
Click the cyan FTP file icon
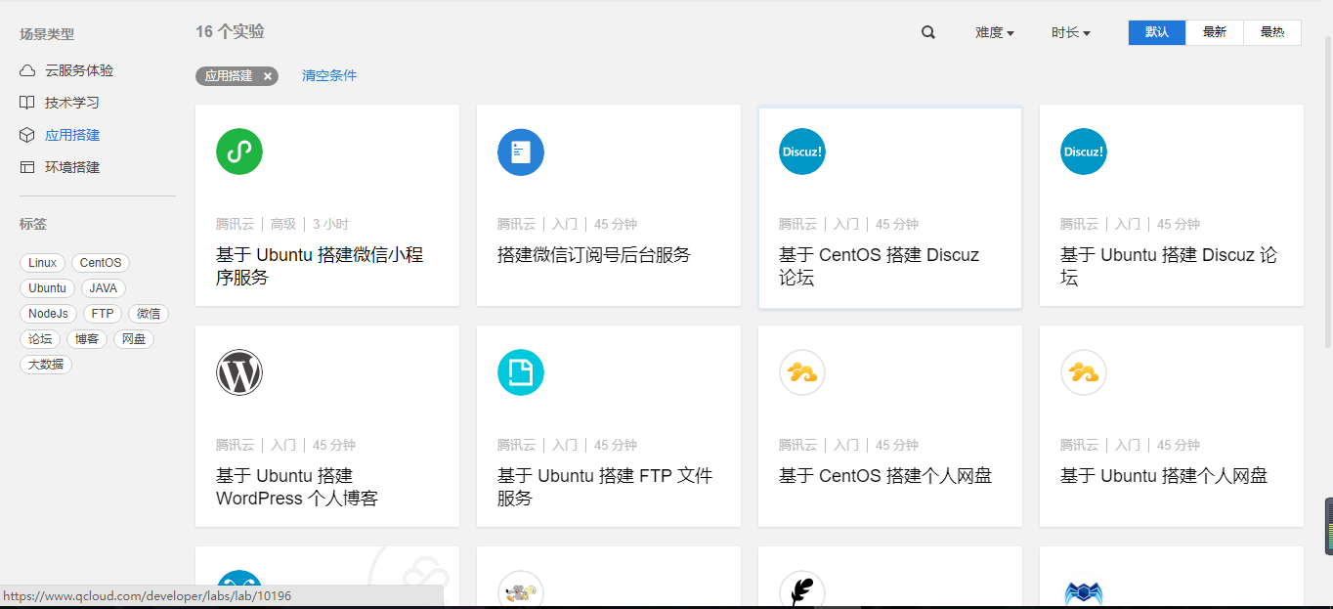pyautogui.click(x=521, y=372)
